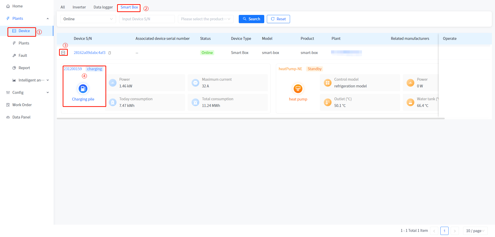Viewport: 495px width, 237px height.
Task: Open the 10 / page size dropdown
Action: 475,231
